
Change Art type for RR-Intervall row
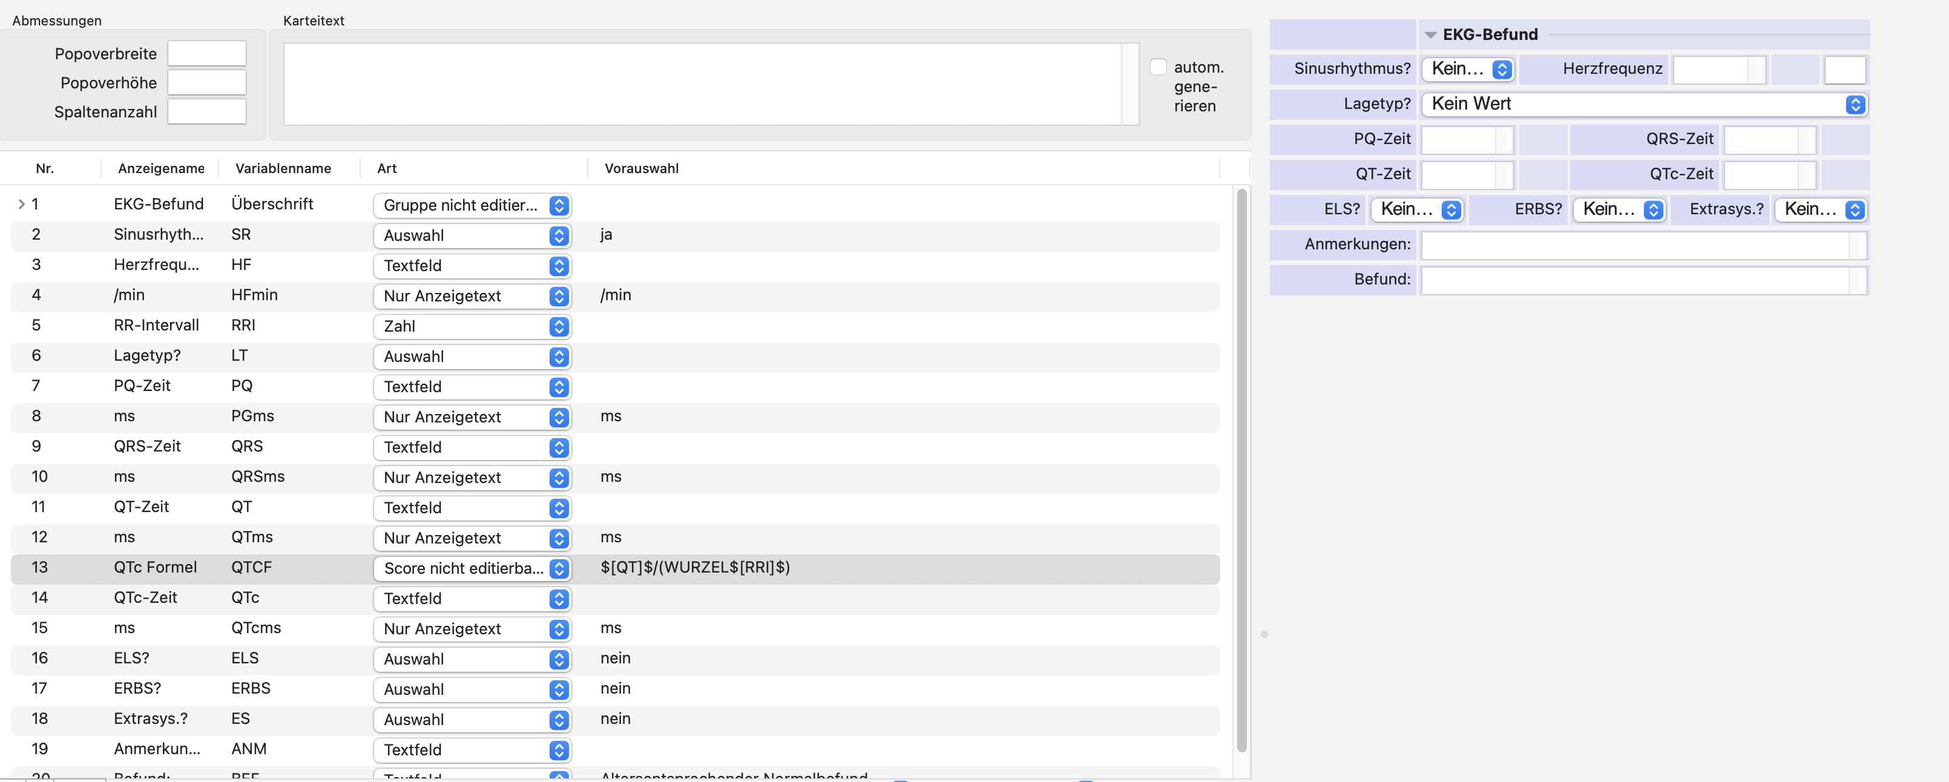tap(472, 326)
